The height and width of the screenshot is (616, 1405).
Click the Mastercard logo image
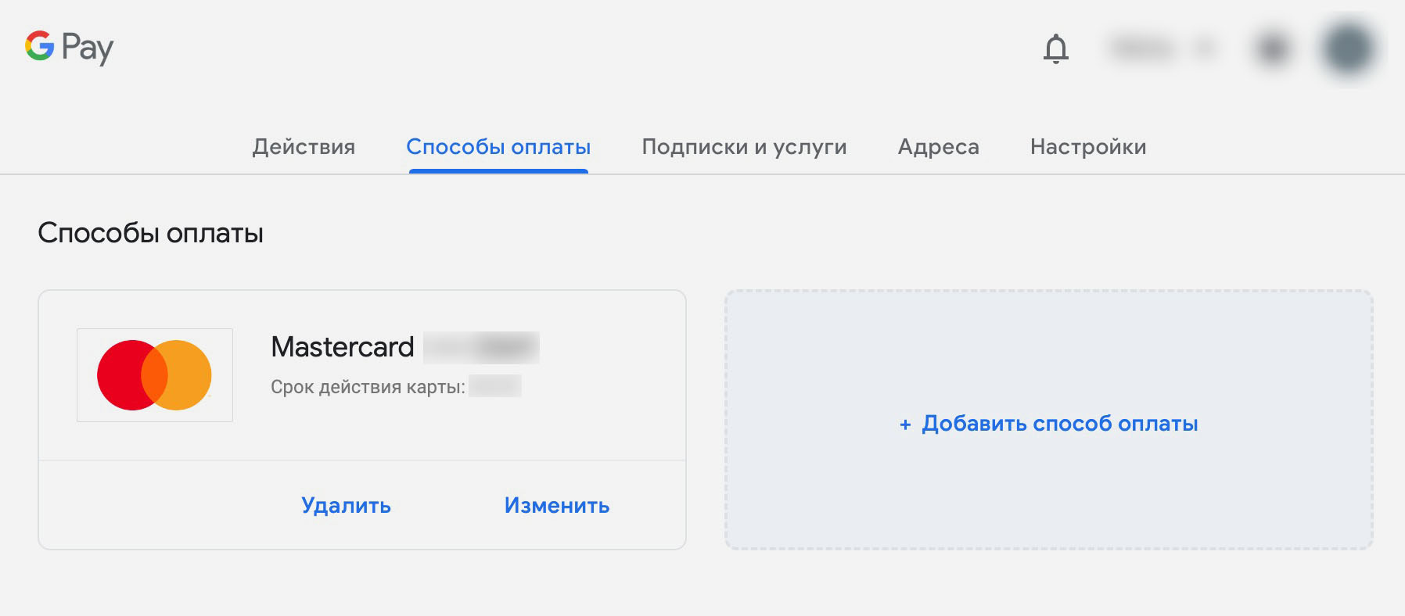click(x=155, y=375)
